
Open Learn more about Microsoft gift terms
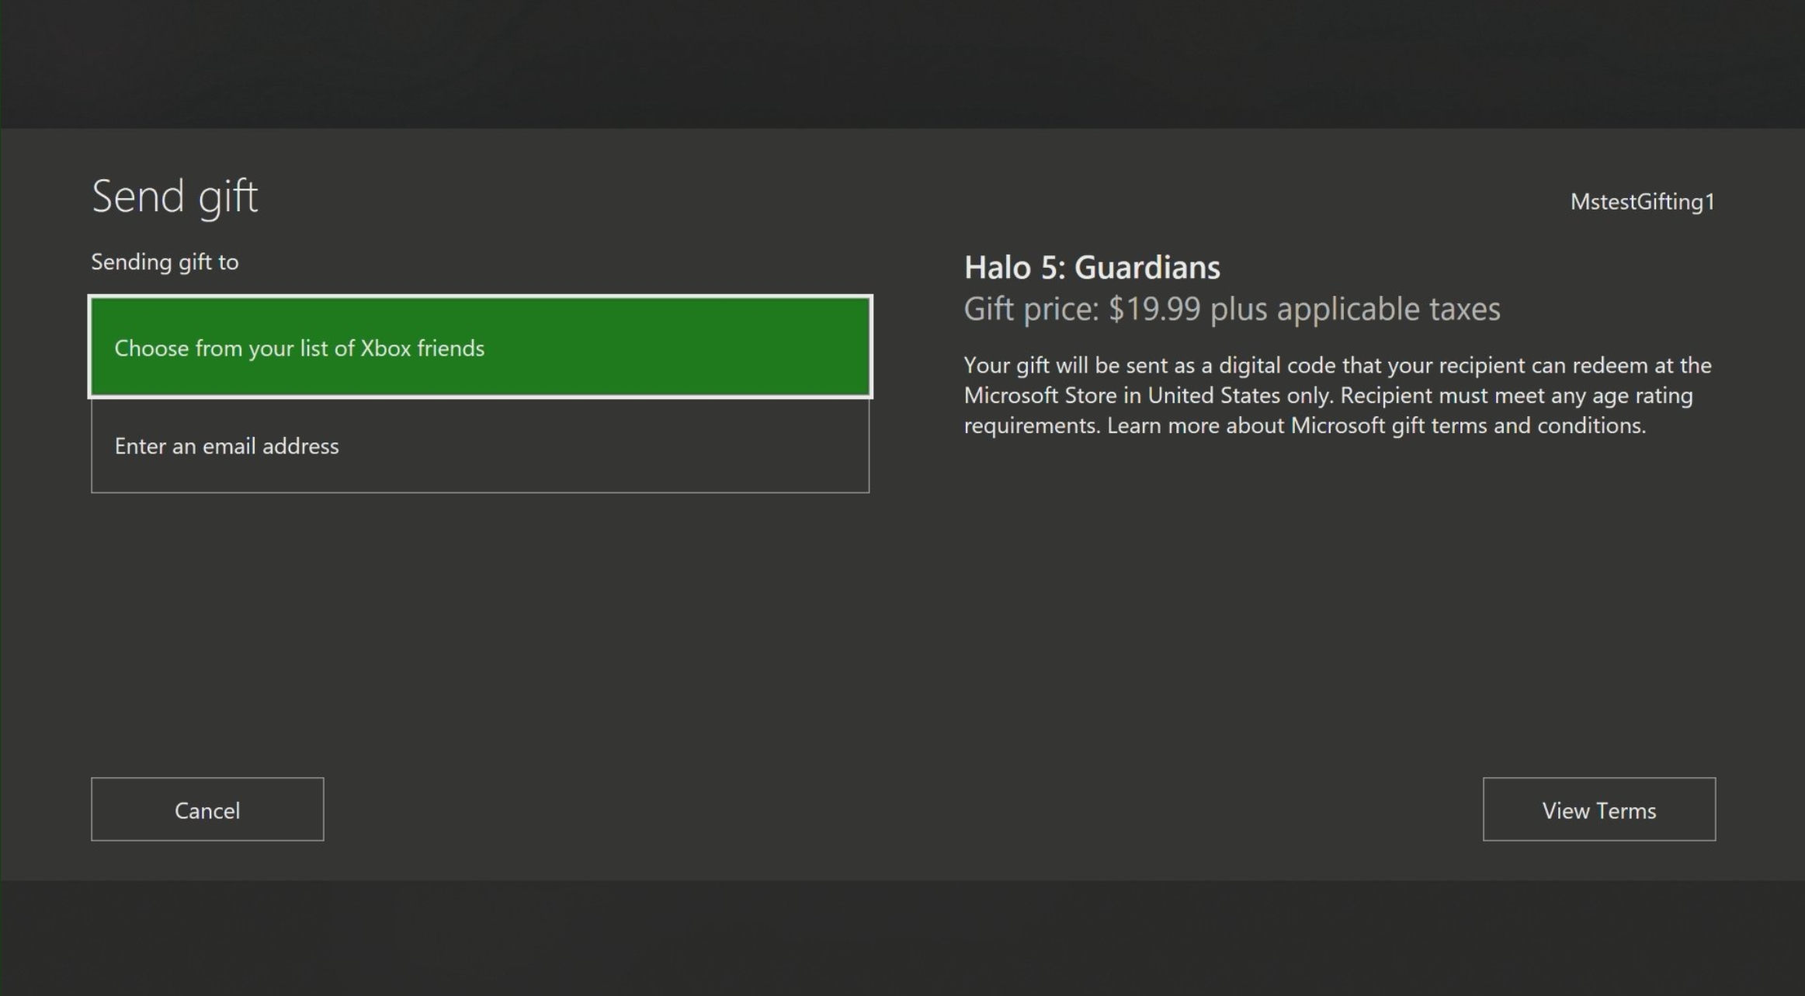1376,425
